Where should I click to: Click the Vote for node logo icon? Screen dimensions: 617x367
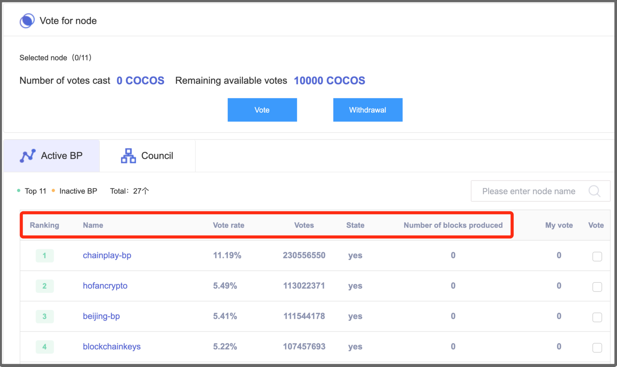pos(27,21)
